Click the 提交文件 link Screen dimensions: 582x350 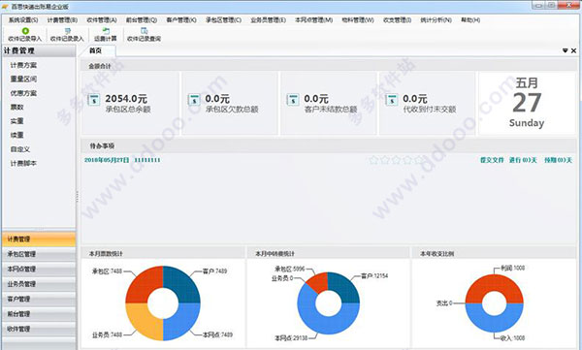[x=492, y=160]
